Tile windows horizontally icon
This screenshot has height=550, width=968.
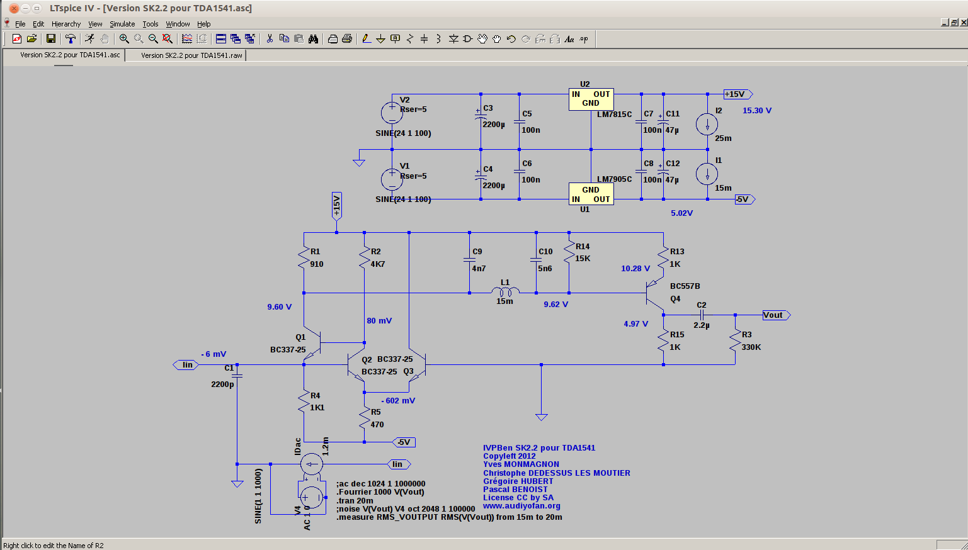coord(221,38)
